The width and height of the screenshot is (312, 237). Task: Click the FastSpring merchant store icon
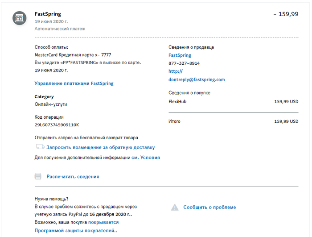coord(19,18)
